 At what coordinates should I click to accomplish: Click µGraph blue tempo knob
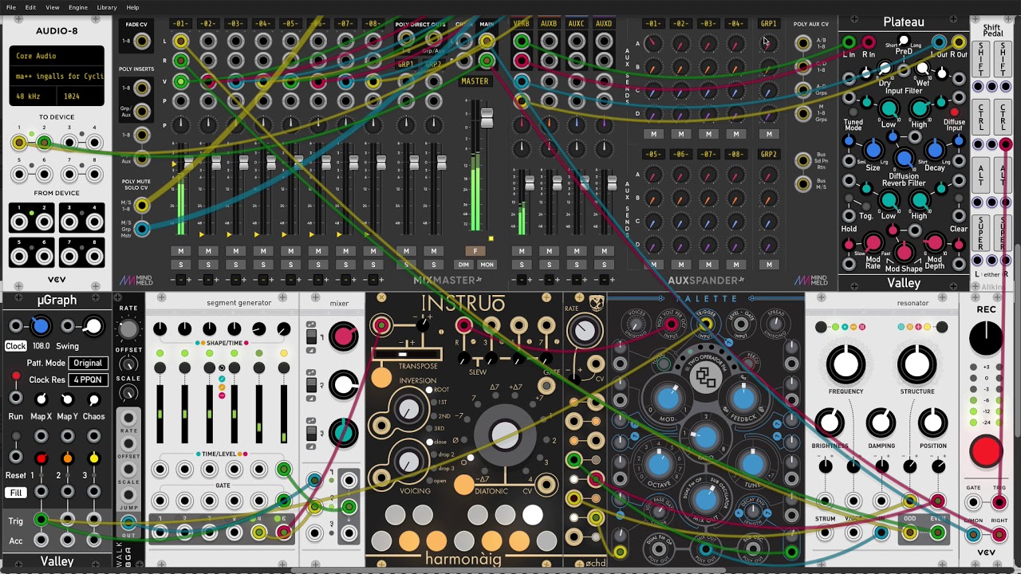pyautogui.click(x=41, y=326)
